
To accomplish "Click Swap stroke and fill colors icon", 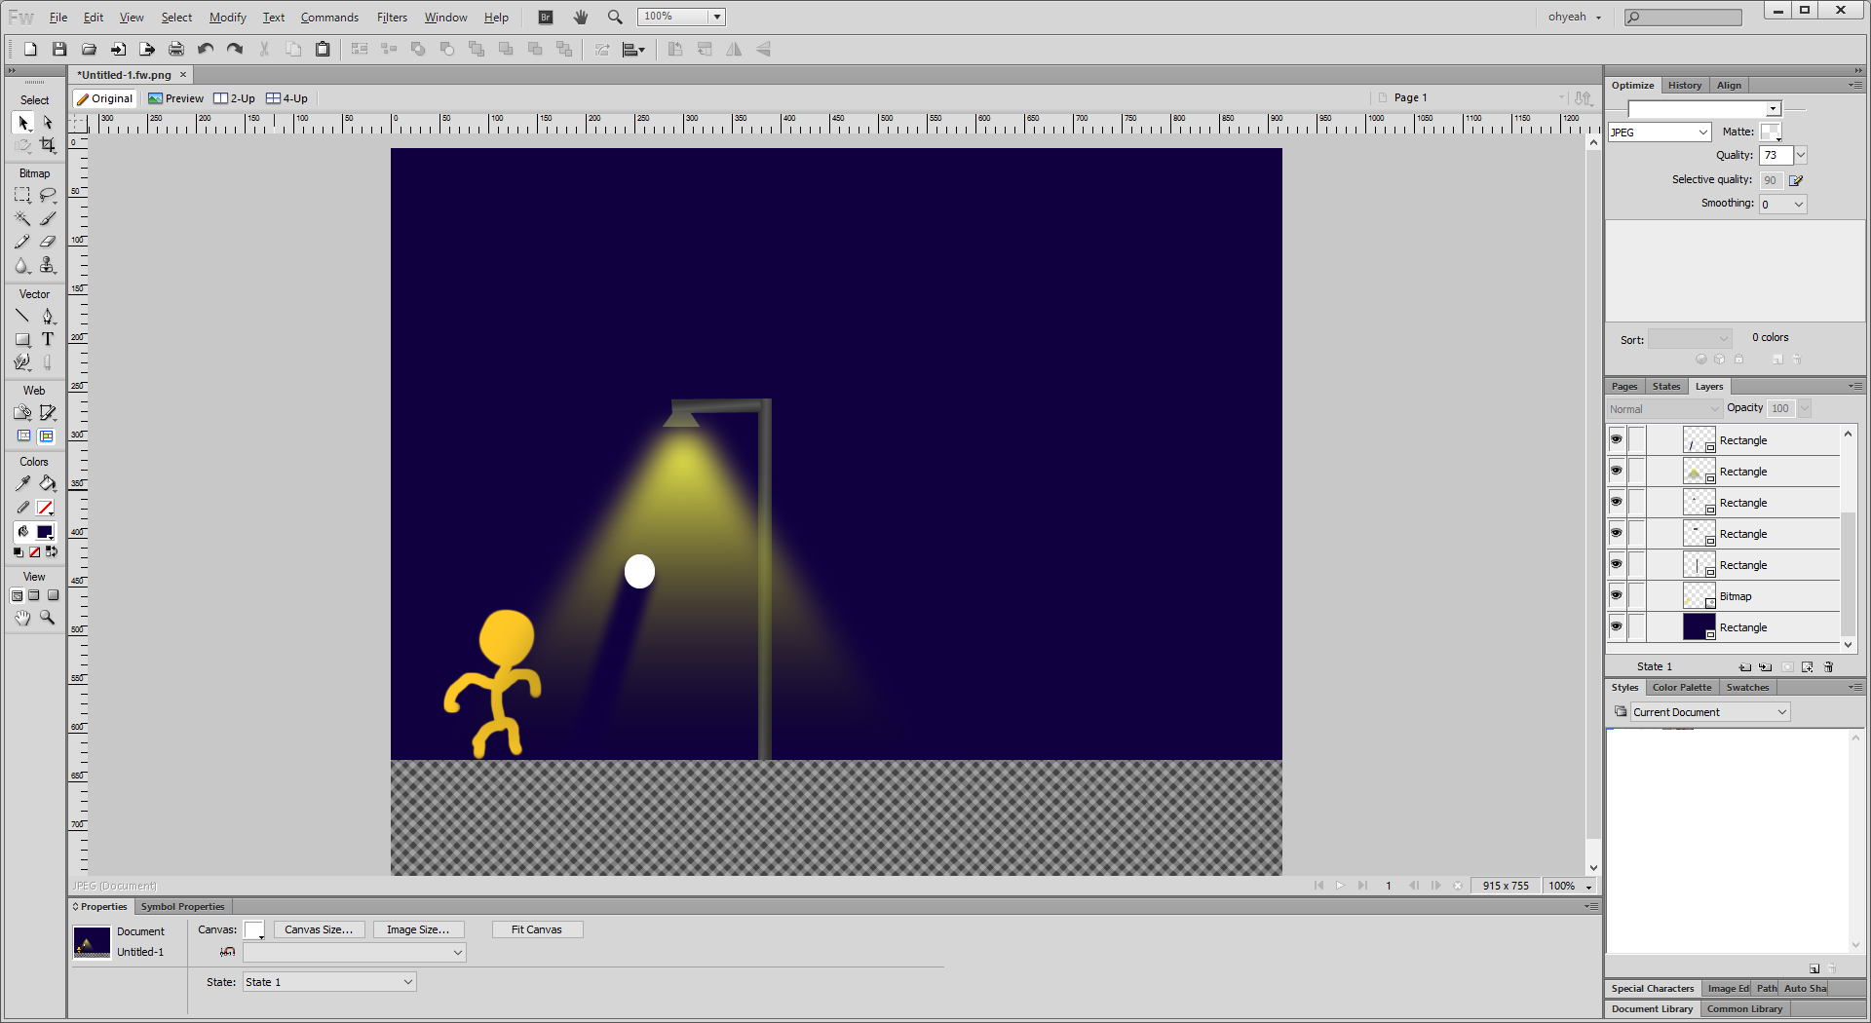I will [x=52, y=552].
